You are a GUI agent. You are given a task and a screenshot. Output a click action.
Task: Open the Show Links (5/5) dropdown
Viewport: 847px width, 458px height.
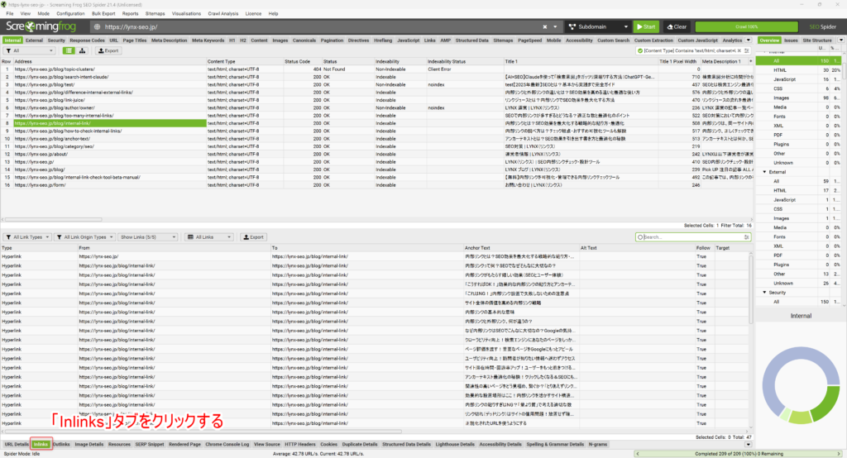[148, 237]
